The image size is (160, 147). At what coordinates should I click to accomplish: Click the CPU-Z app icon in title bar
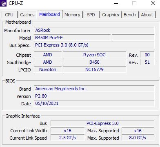(x=3, y=3)
